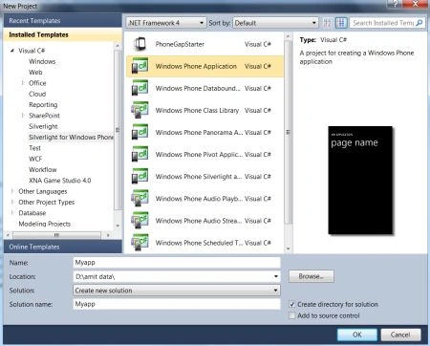430x346 pixels.
Task: Click the Windows Phone Panorama template icon
Action: pos(140,132)
